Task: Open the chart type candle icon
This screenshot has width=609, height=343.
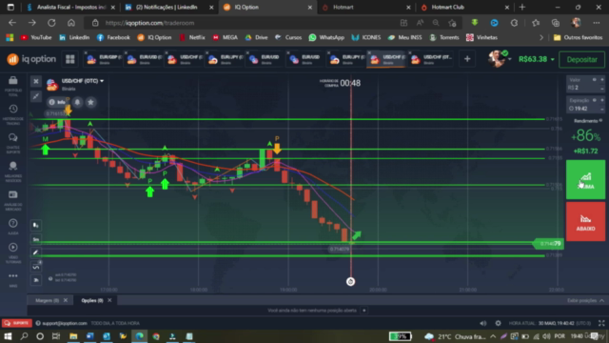Action: 36,225
